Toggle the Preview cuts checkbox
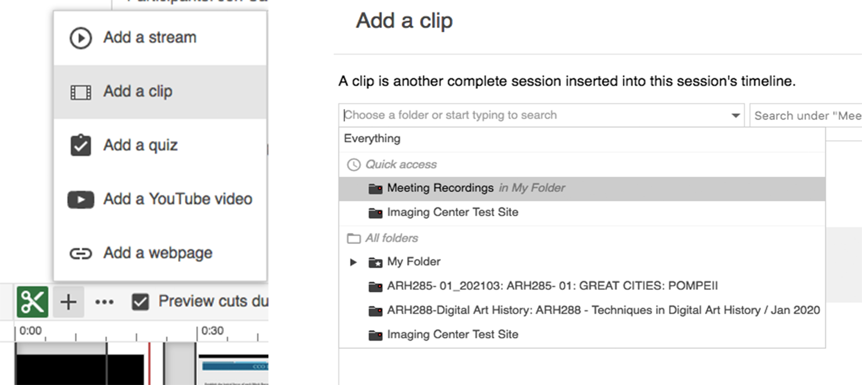Viewport: 862px width, 385px height. [140, 302]
